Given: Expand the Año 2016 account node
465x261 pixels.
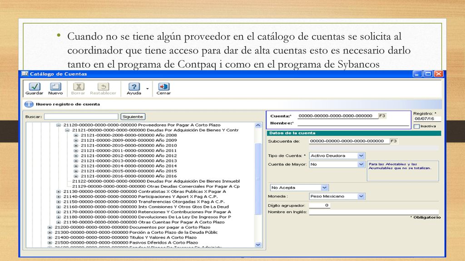Looking at the screenshot, I should [x=76, y=176].
